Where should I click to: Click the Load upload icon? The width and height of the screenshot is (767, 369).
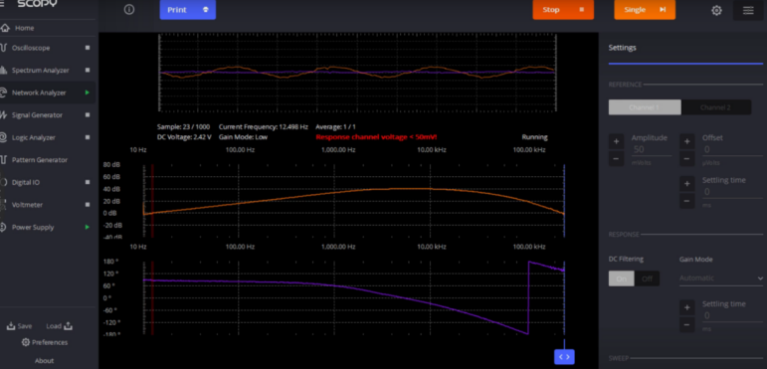point(68,325)
